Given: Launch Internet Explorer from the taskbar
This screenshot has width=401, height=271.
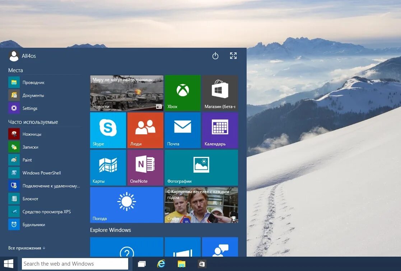Looking at the screenshot, I should pyautogui.click(x=161, y=263).
